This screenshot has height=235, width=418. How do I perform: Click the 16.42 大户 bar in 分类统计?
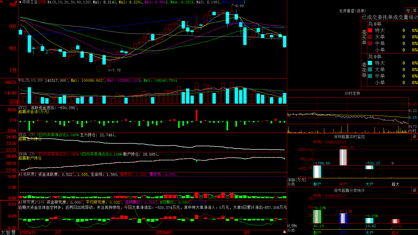[x=369, y=221]
